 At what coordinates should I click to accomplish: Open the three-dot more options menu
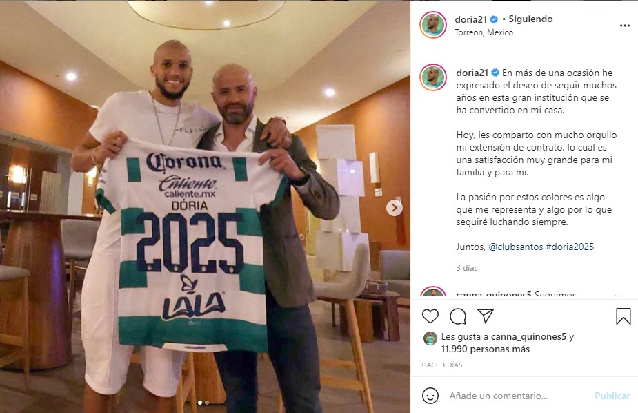pos(625,26)
